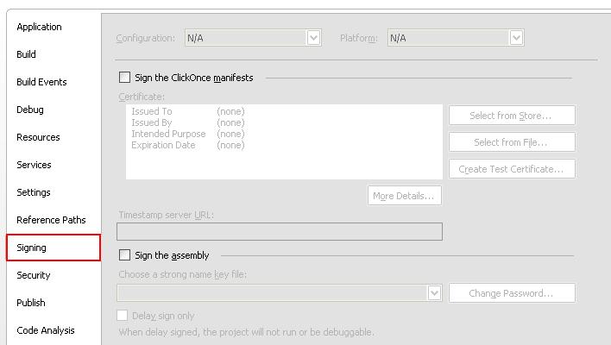The height and width of the screenshot is (345, 611).
Task: Click the Select from Store button
Action: tap(512, 116)
